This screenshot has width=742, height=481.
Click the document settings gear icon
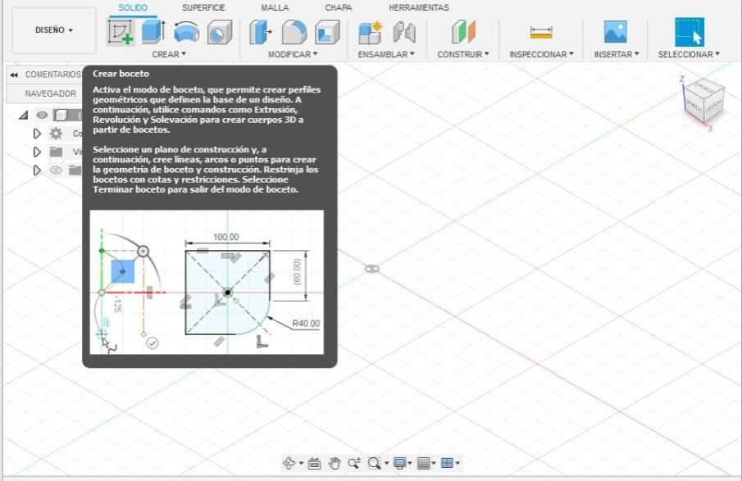coord(56,134)
